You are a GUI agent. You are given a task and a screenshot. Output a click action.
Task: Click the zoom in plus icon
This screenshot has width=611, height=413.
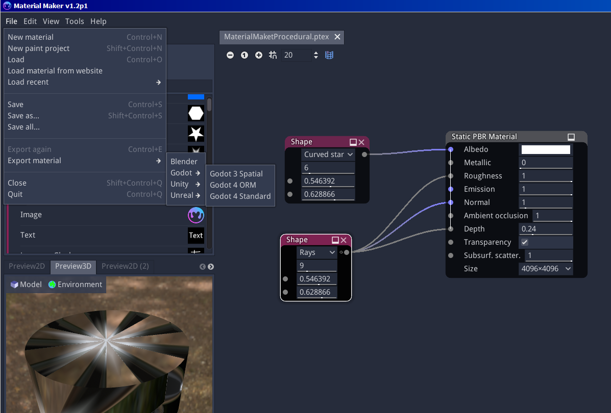pos(259,55)
